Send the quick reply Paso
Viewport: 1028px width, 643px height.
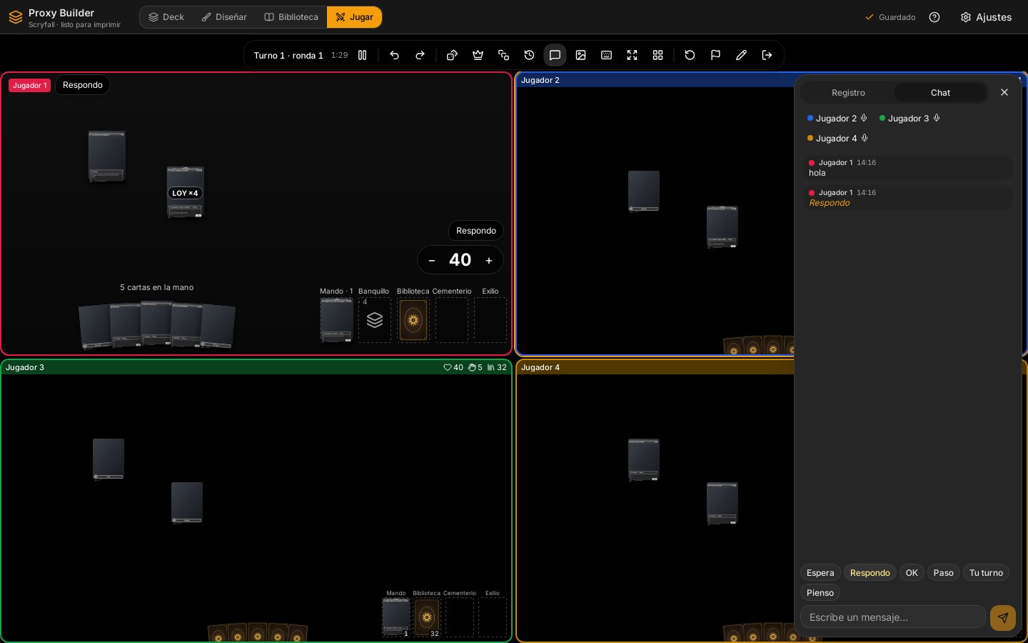[x=943, y=573]
